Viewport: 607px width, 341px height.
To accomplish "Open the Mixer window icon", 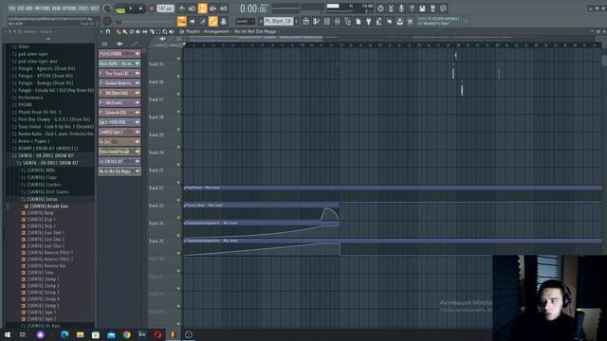I will pos(338,22).
